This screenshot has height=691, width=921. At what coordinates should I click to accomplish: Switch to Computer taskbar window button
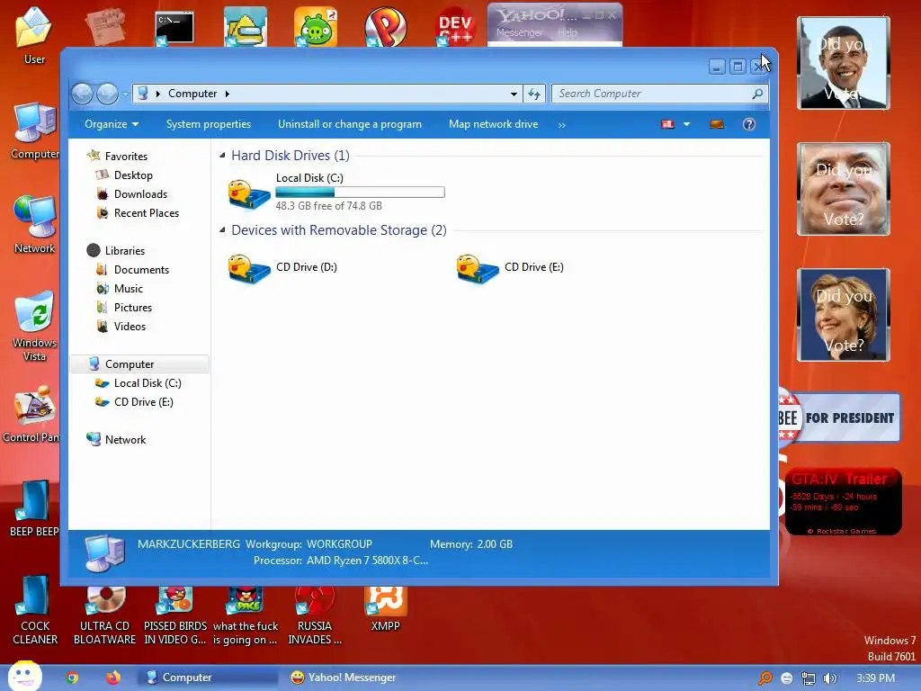[x=207, y=678]
